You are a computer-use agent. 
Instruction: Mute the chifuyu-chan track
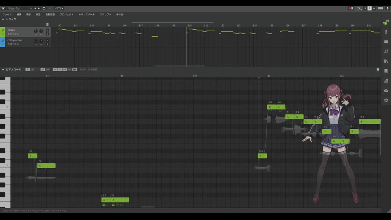click(x=47, y=40)
